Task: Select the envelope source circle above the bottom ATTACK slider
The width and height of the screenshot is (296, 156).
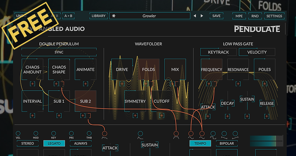Action: 104,134
